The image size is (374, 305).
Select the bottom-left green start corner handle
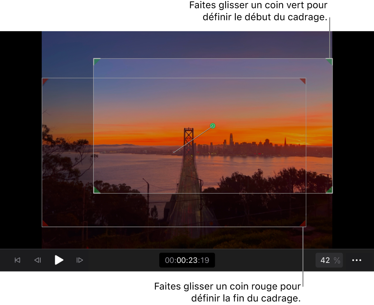[97, 190]
